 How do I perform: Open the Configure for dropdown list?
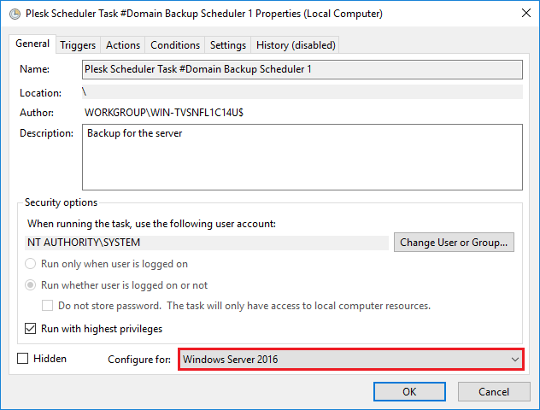click(350, 360)
